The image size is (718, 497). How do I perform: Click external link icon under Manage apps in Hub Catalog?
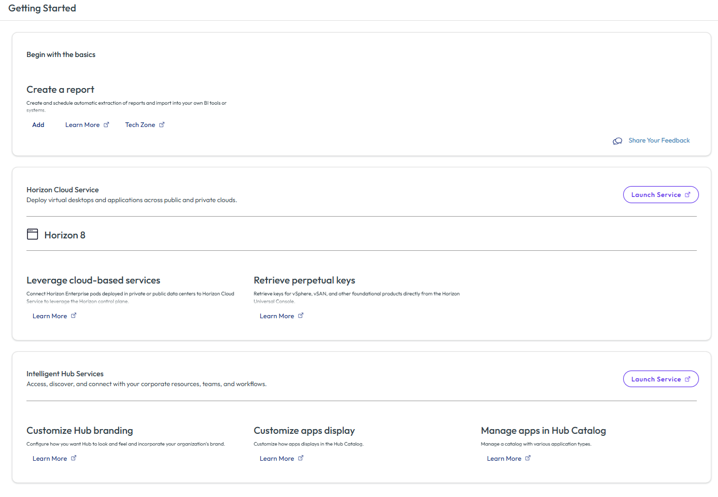[x=528, y=458]
